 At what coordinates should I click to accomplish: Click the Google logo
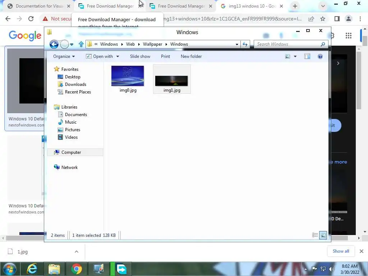point(25,36)
